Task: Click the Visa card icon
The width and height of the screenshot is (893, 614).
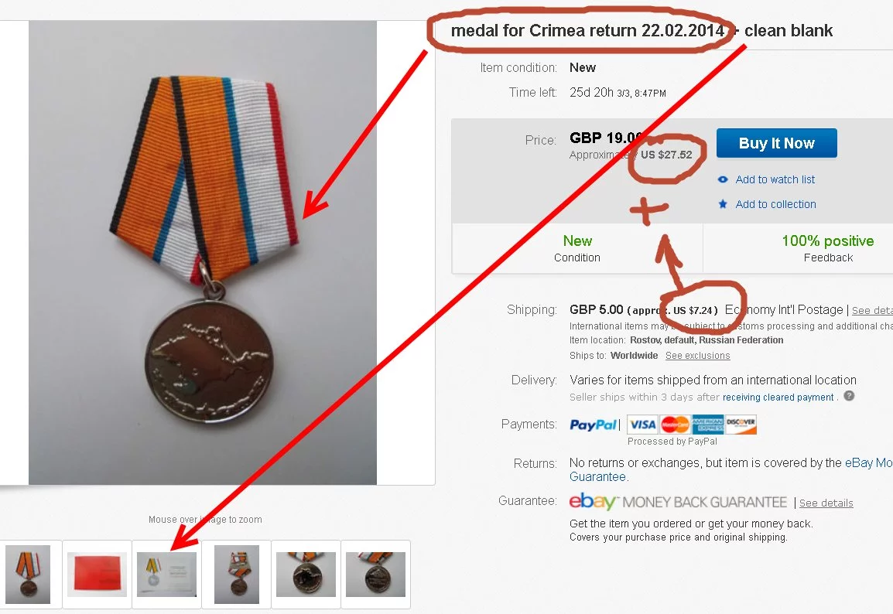Action: (643, 425)
